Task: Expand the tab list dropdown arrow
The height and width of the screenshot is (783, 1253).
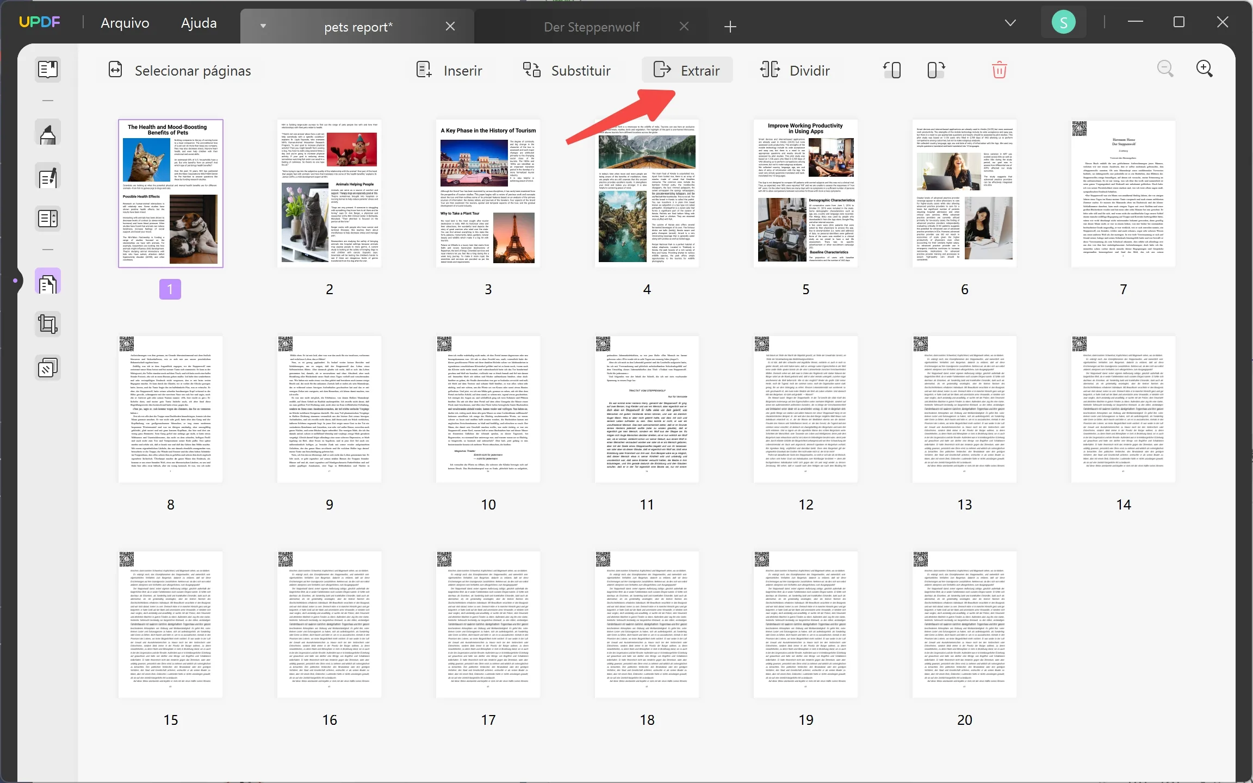Action: point(263,26)
